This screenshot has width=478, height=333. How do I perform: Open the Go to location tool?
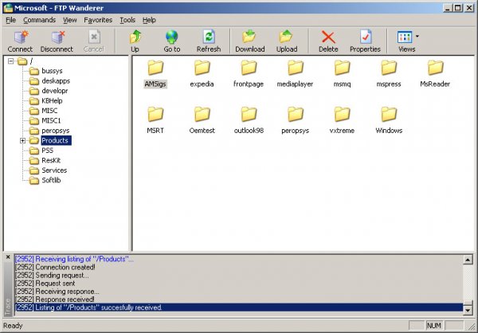pos(172,37)
